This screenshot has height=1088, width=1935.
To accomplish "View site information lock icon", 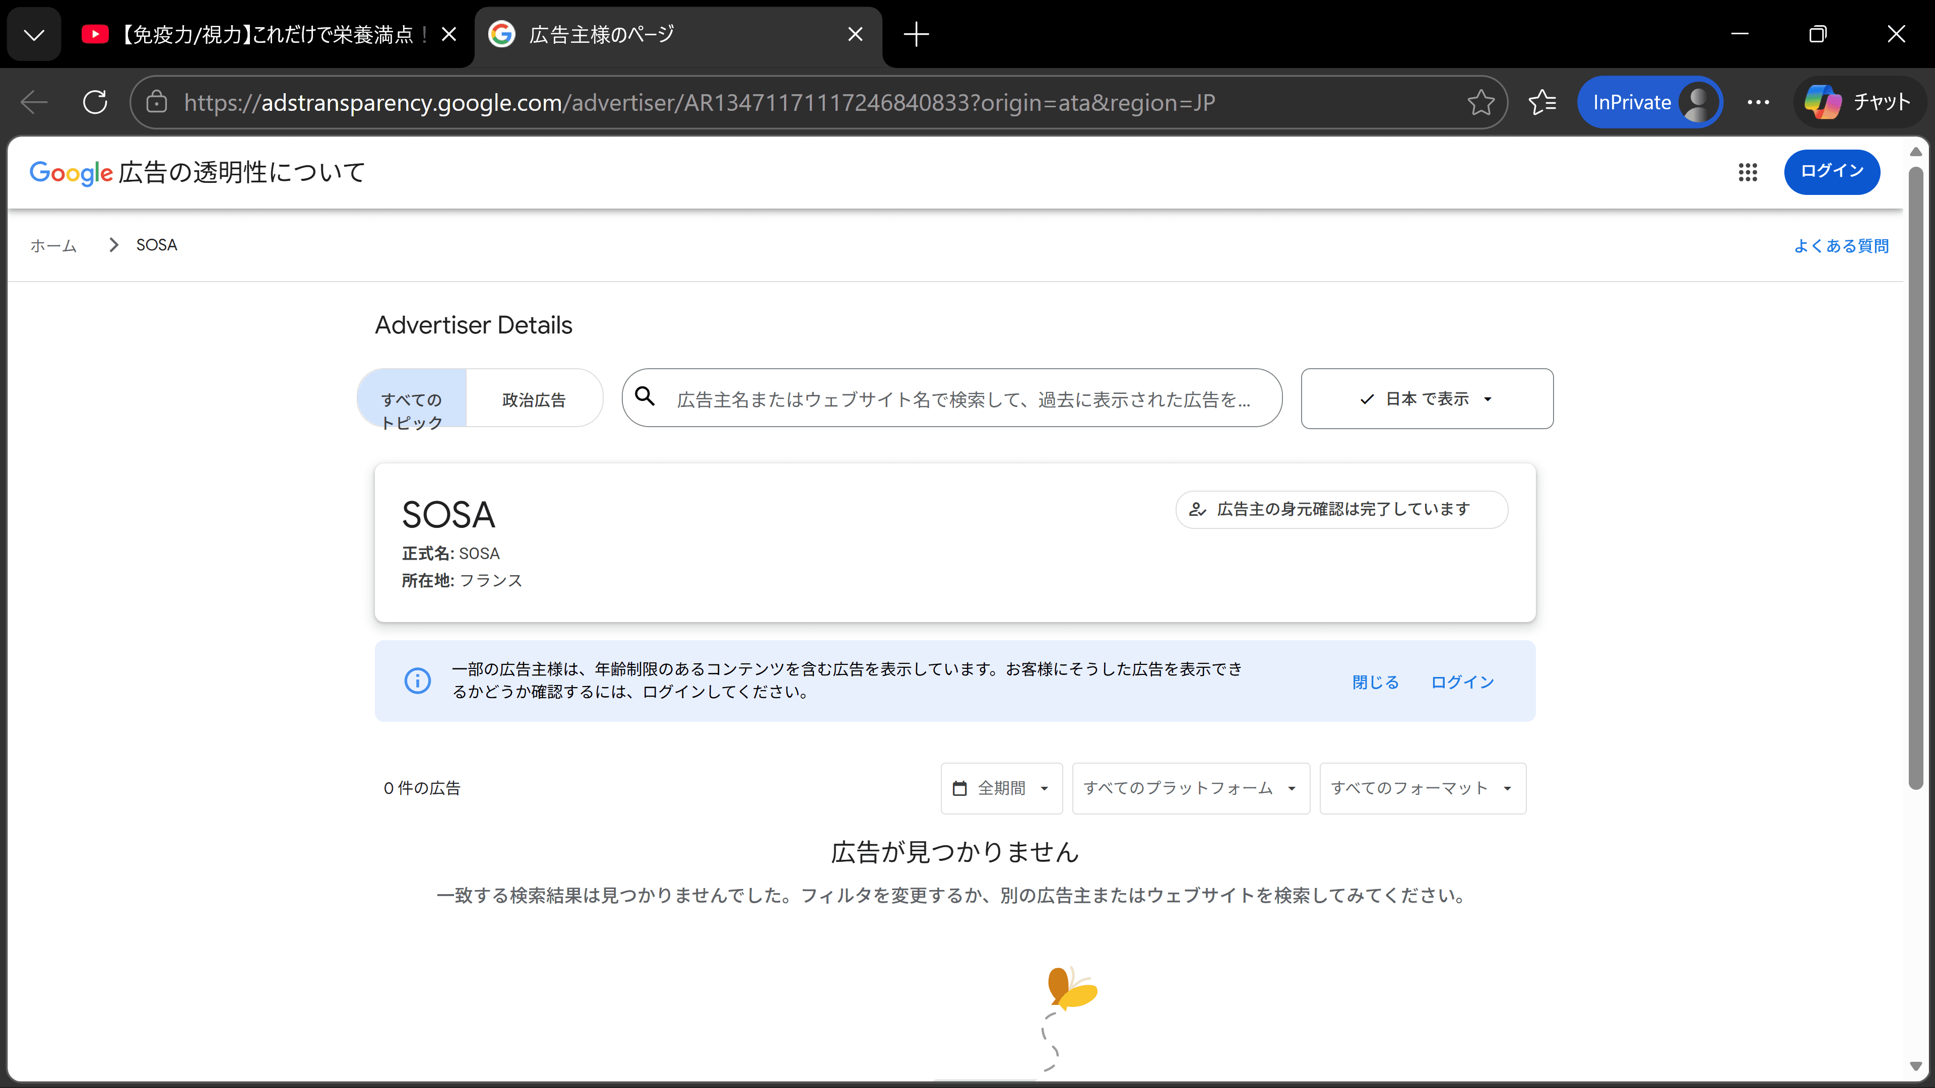I will [156, 102].
